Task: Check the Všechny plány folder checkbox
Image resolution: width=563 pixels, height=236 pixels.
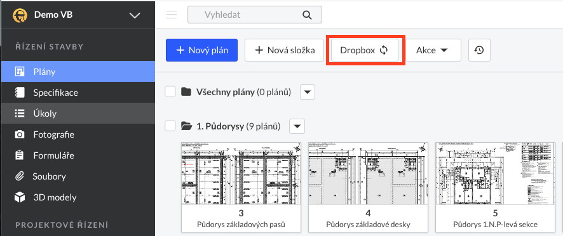Action: pos(170,92)
